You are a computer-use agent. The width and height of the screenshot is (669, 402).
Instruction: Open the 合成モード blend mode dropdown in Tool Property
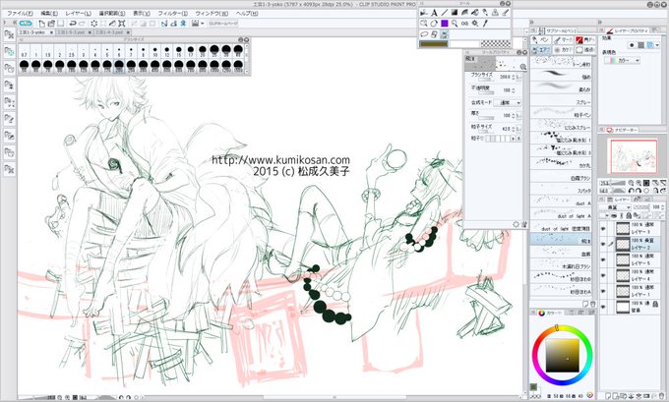[508, 103]
